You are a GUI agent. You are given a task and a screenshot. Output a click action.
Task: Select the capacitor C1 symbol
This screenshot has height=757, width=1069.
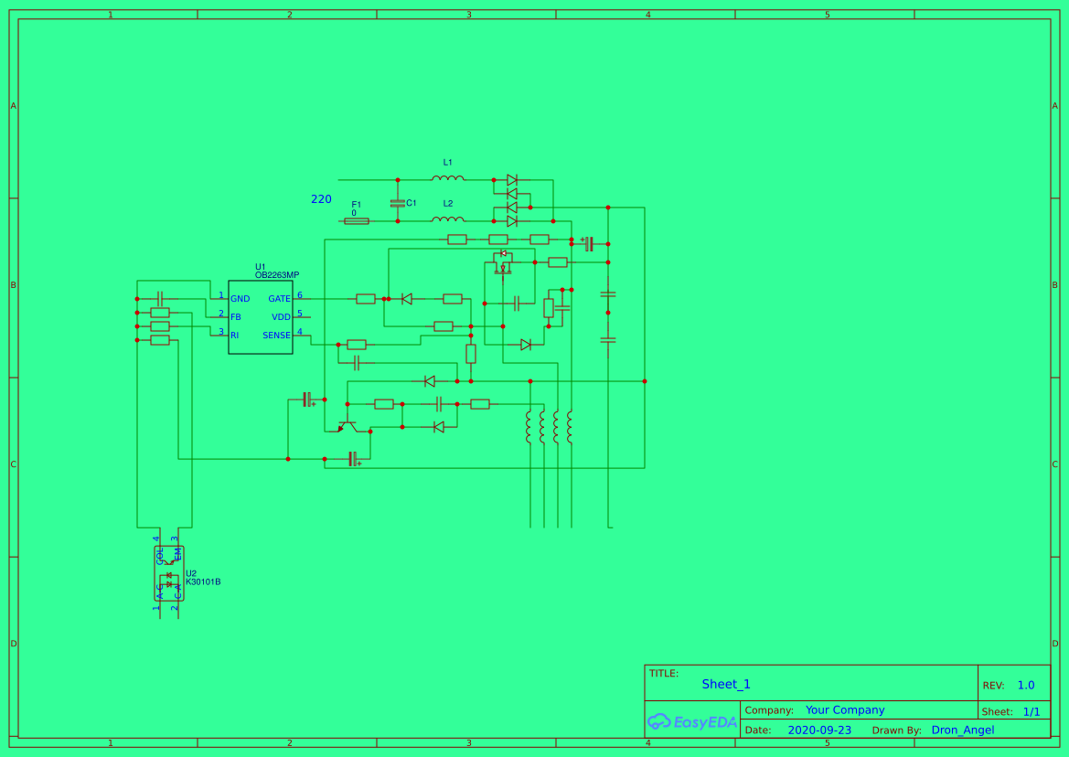pos(397,203)
